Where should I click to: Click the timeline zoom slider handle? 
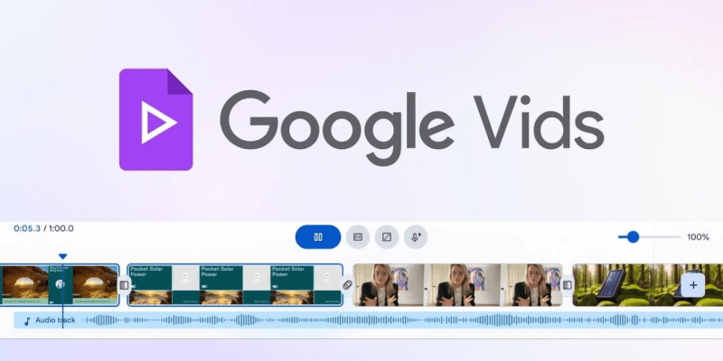(634, 236)
